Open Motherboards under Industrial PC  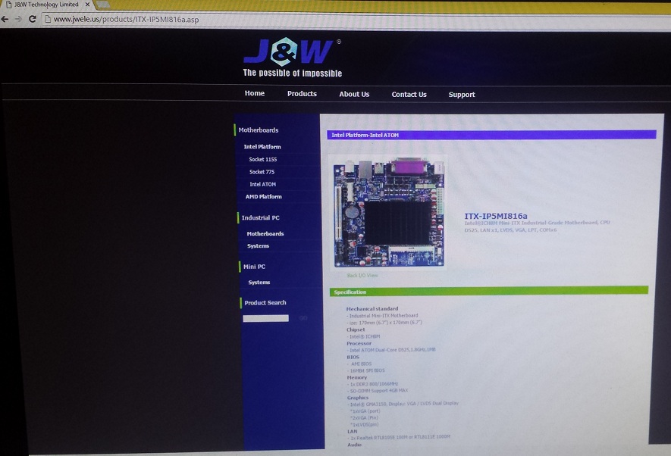click(265, 234)
